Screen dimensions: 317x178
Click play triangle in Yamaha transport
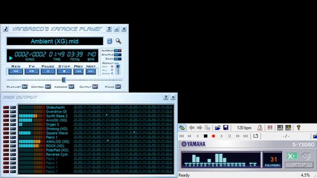(222, 136)
